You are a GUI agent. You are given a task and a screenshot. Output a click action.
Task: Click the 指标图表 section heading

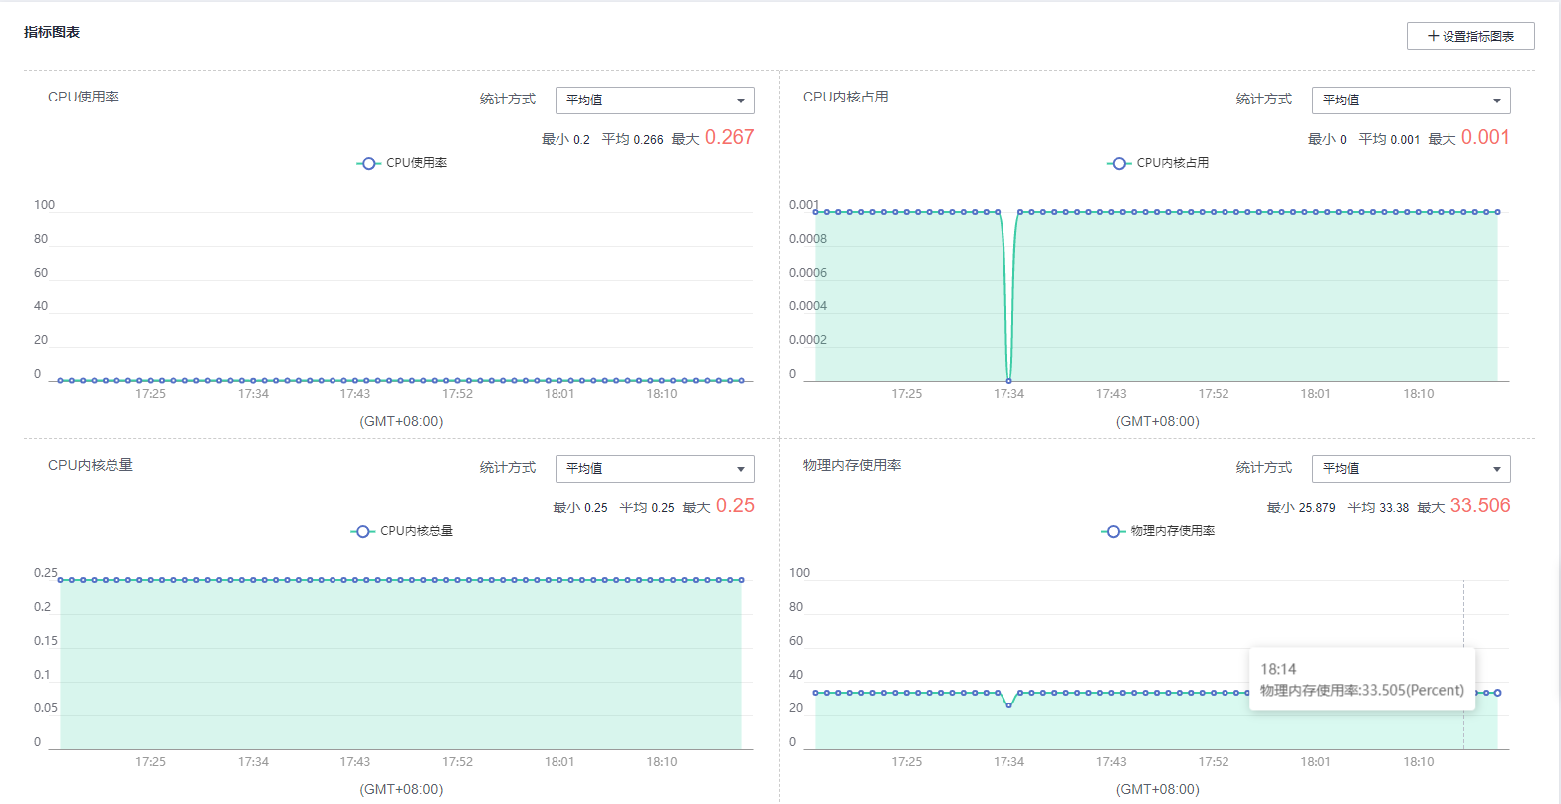[x=52, y=32]
